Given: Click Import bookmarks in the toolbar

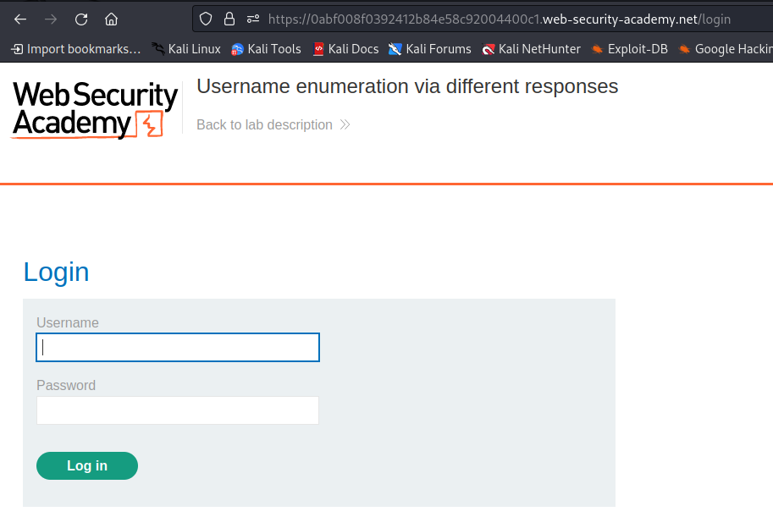Looking at the screenshot, I should [76, 49].
